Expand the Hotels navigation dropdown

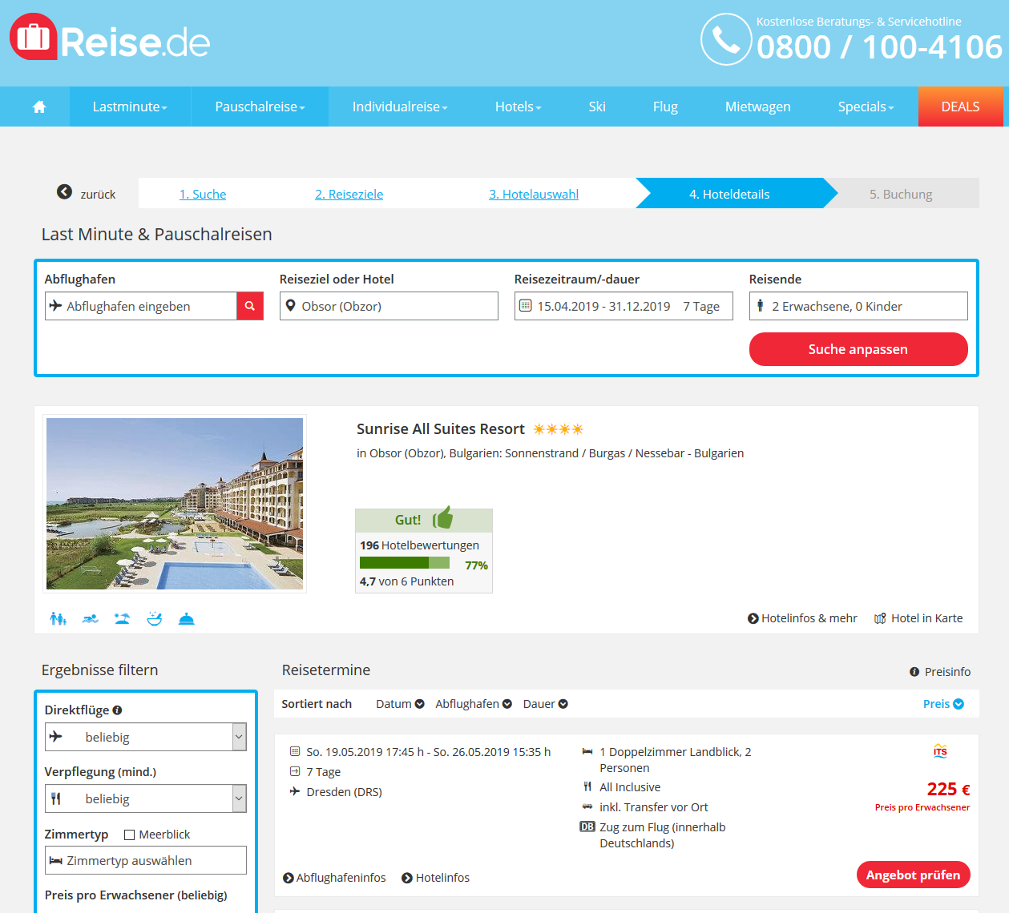pos(518,107)
